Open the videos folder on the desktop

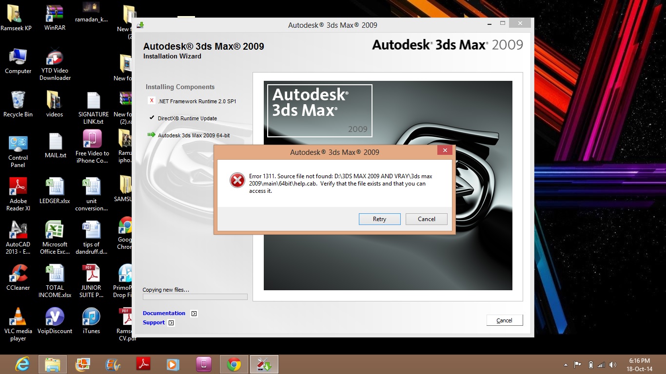pyautogui.click(x=55, y=104)
